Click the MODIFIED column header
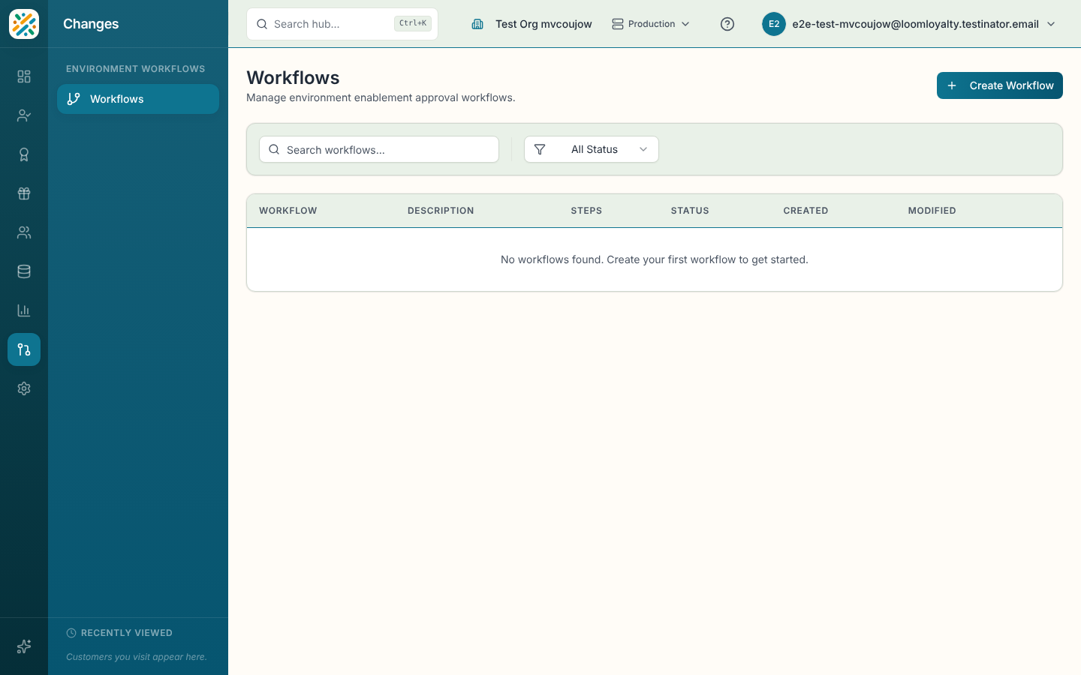This screenshot has height=675, width=1081. [932, 211]
